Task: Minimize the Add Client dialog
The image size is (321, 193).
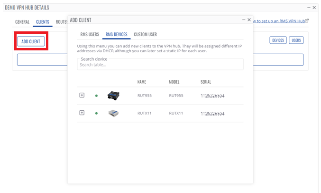Action: tap(243, 20)
